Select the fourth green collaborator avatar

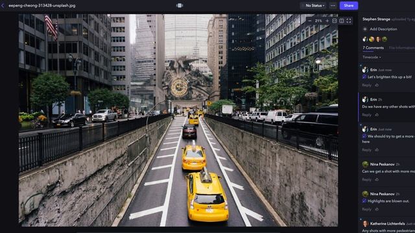pos(385,39)
